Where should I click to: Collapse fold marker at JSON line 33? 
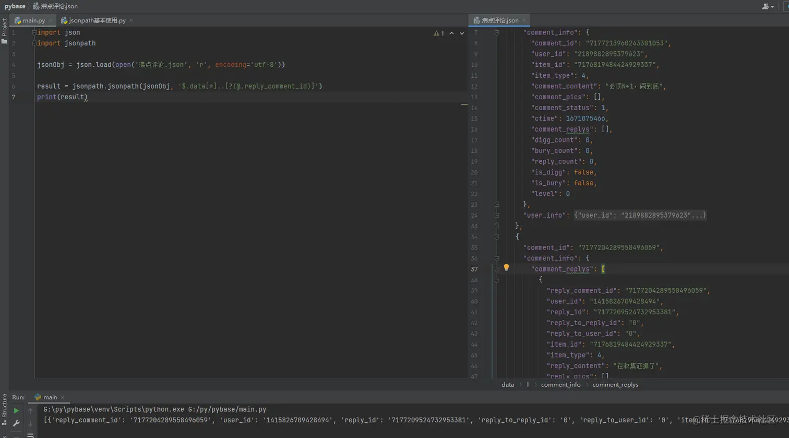497,226
